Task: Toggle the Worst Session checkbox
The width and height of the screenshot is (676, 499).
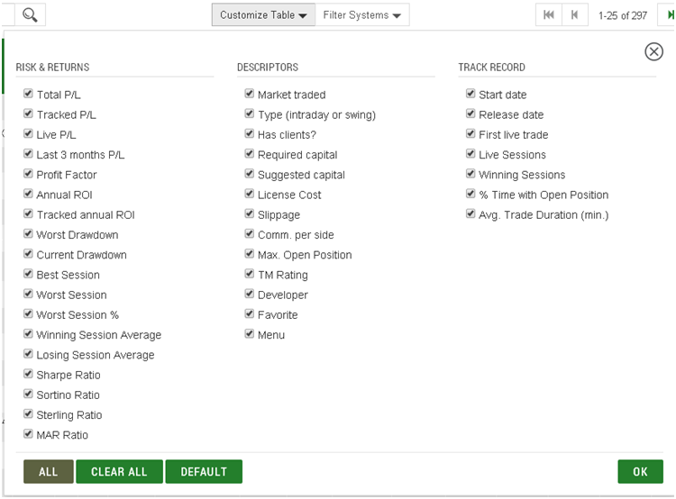Action: click(28, 294)
